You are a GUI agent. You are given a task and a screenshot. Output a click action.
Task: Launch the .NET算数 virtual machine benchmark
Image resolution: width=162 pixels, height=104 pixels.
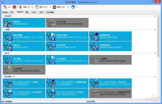point(24,60)
